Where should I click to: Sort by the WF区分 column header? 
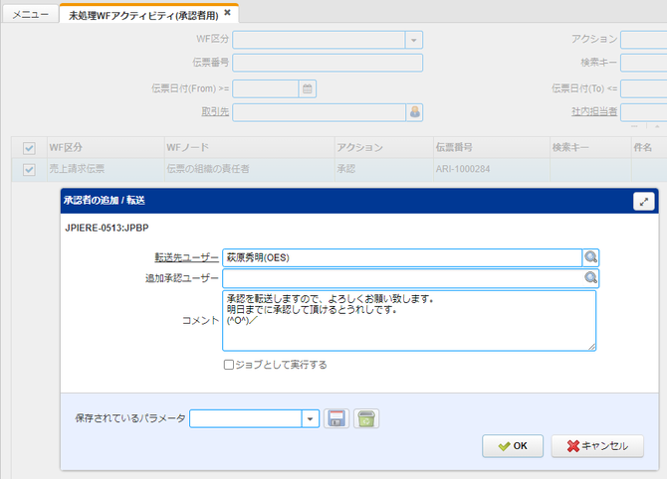pos(106,147)
